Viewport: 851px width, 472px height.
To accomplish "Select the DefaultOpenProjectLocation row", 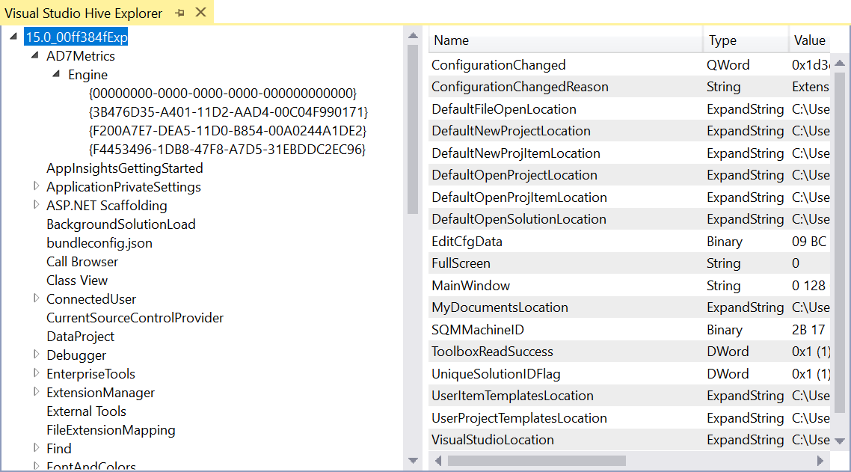I will (630, 175).
